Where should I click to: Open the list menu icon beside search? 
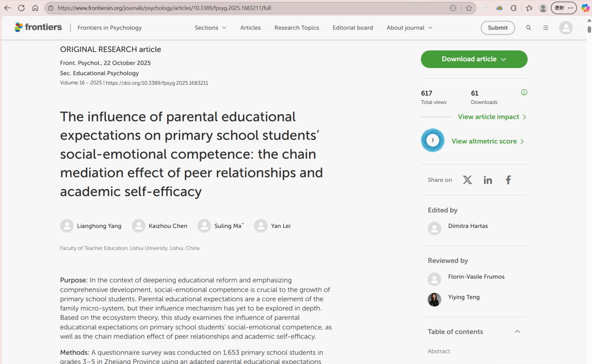[x=545, y=28]
